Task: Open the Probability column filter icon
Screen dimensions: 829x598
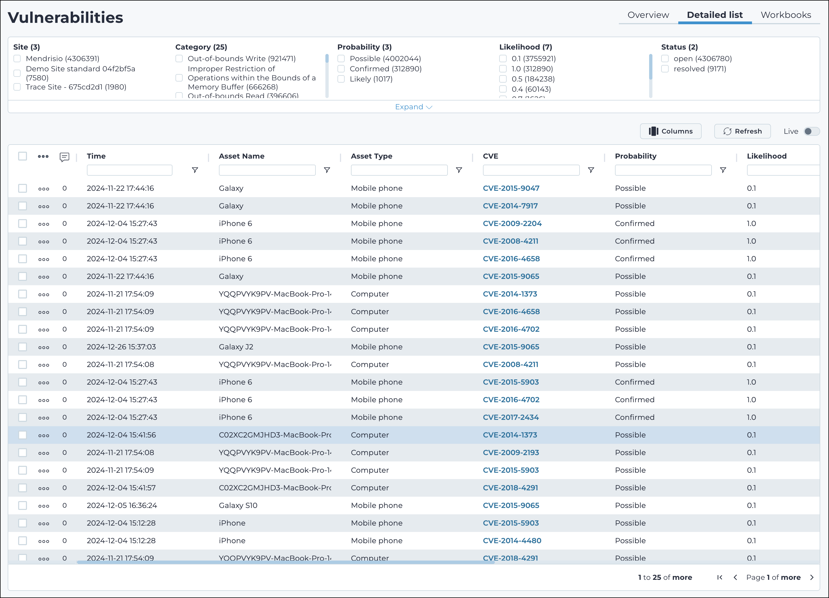Action: pyautogui.click(x=723, y=170)
